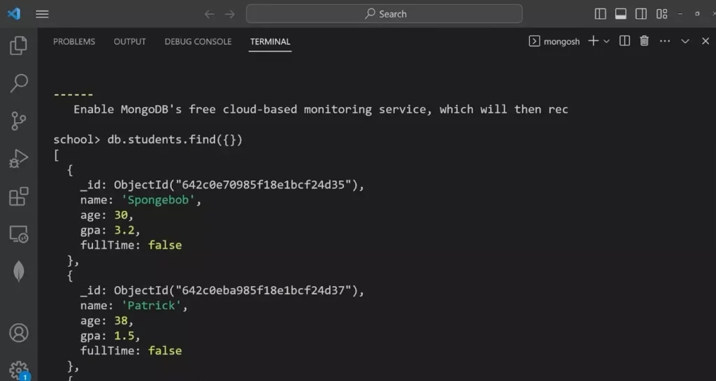Select the mongosh terminal entry
Screen dimensions: 716x381
pyautogui.click(x=554, y=41)
